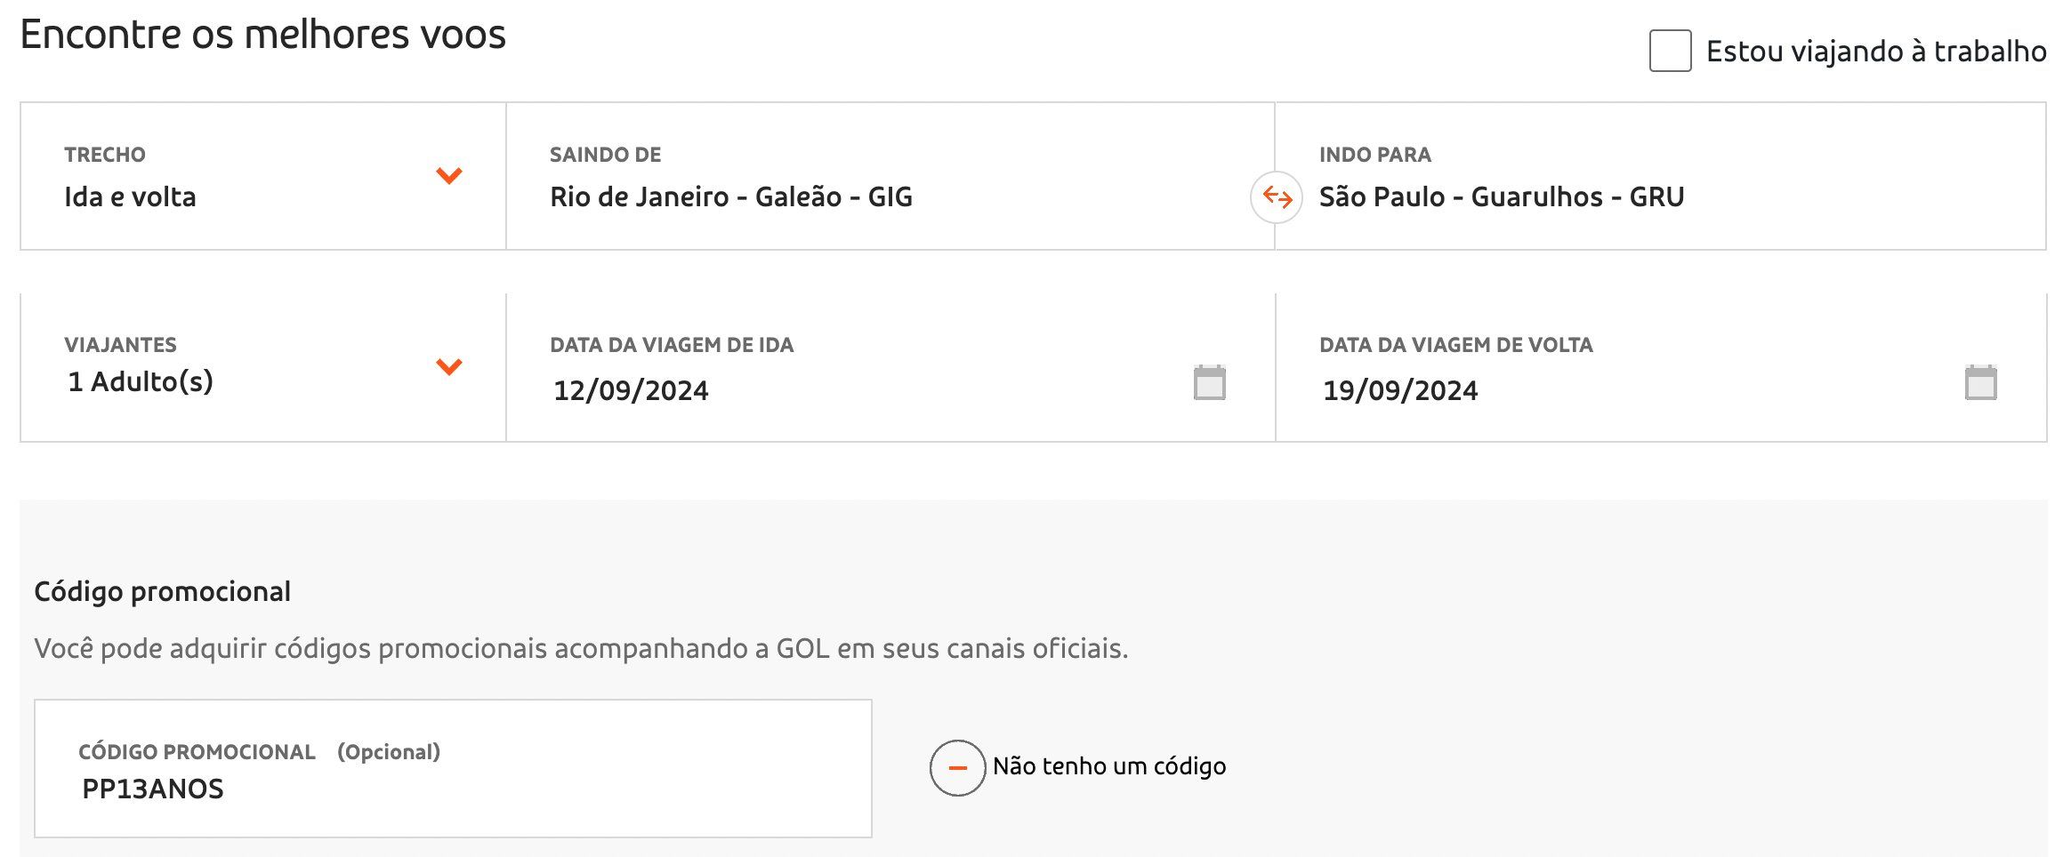Open the return date calendar icon
Image resolution: width=2071 pixels, height=857 pixels.
(1980, 383)
